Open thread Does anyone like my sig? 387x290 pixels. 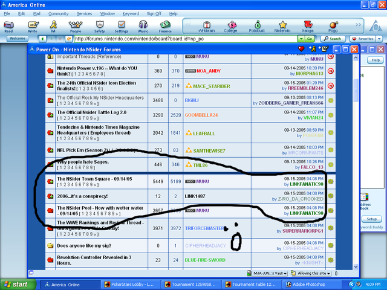coord(84,246)
